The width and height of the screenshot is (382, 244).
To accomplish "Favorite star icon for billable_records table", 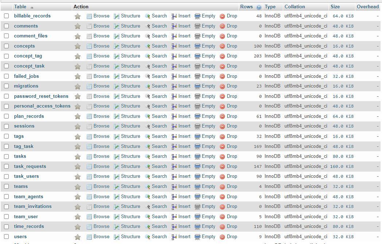I will pyautogui.click(x=78, y=16).
